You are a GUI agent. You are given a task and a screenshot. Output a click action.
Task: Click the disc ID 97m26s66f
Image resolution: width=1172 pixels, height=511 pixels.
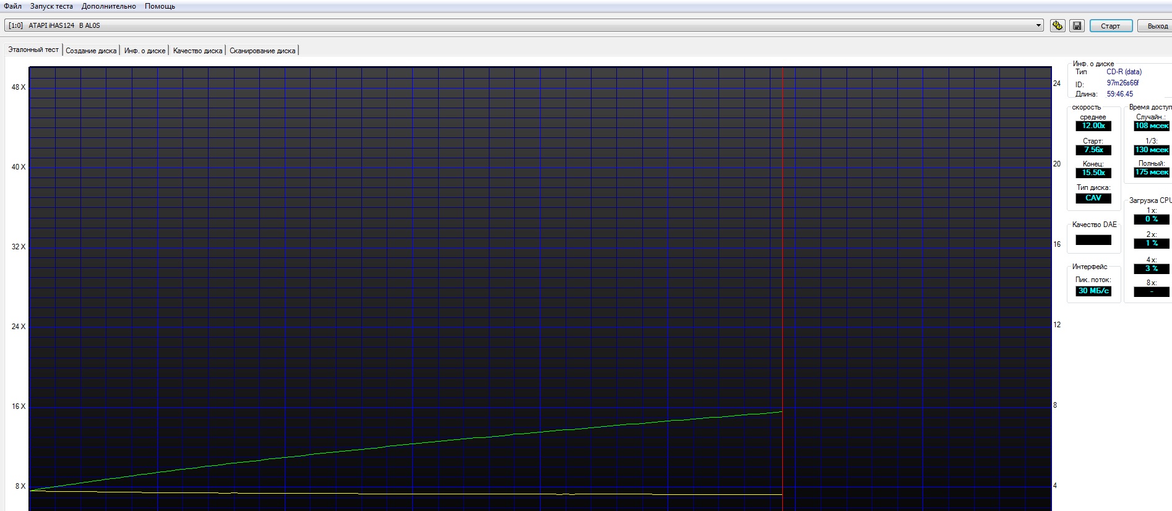tap(1123, 83)
